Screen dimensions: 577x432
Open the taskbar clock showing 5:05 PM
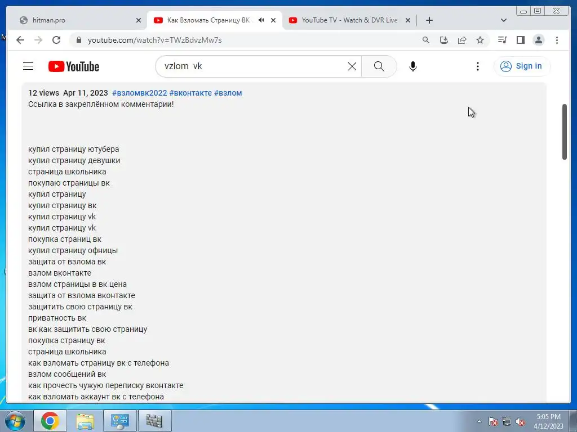point(549,421)
